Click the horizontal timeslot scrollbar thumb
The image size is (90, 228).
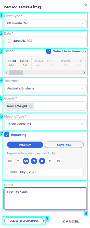tap(16, 73)
